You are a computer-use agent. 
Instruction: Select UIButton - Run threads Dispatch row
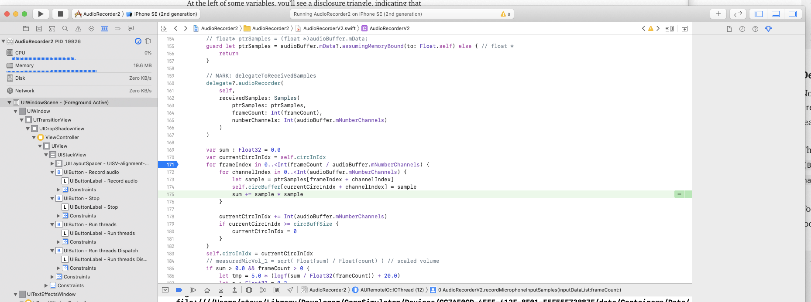click(79, 251)
